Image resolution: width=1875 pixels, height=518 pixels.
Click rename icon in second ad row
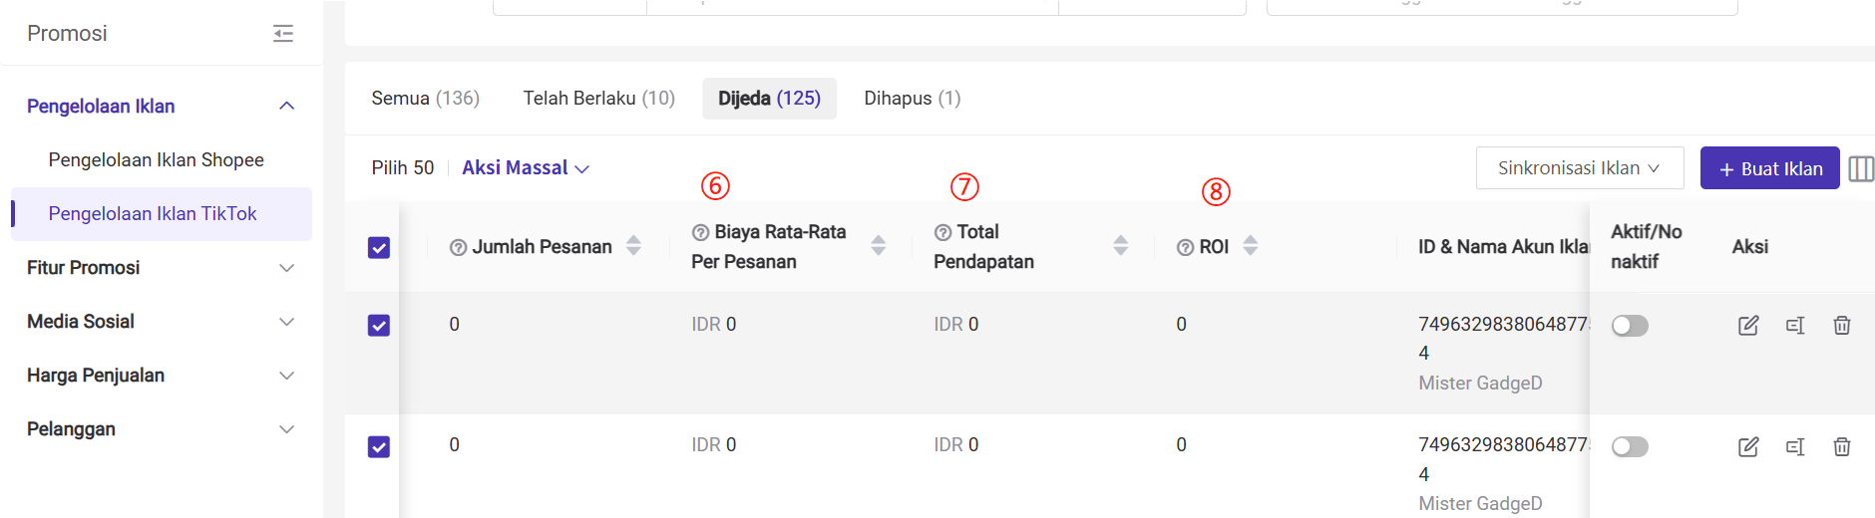1794,447
